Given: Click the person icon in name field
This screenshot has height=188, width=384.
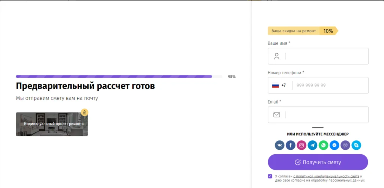Looking at the screenshot, I should point(276,56).
